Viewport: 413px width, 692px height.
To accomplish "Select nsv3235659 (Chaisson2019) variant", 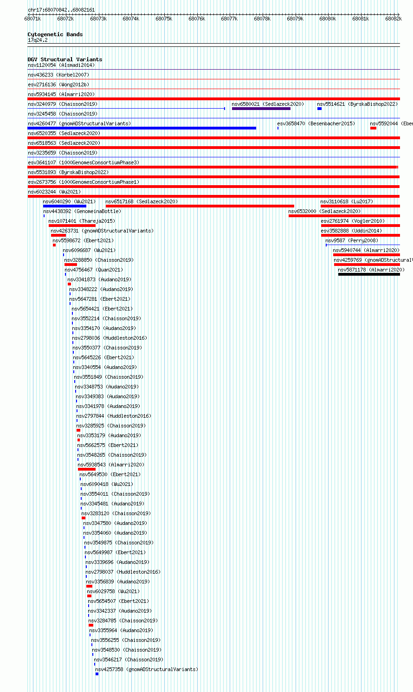I will click(63, 153).
